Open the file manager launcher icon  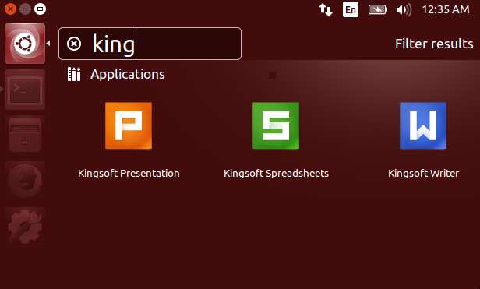pyautogui.click(x=25, y=136)
